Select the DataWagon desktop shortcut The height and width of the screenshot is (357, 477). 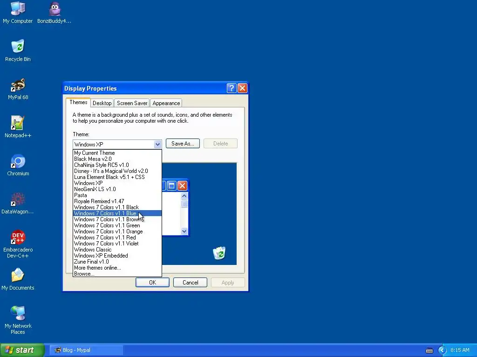18,203
